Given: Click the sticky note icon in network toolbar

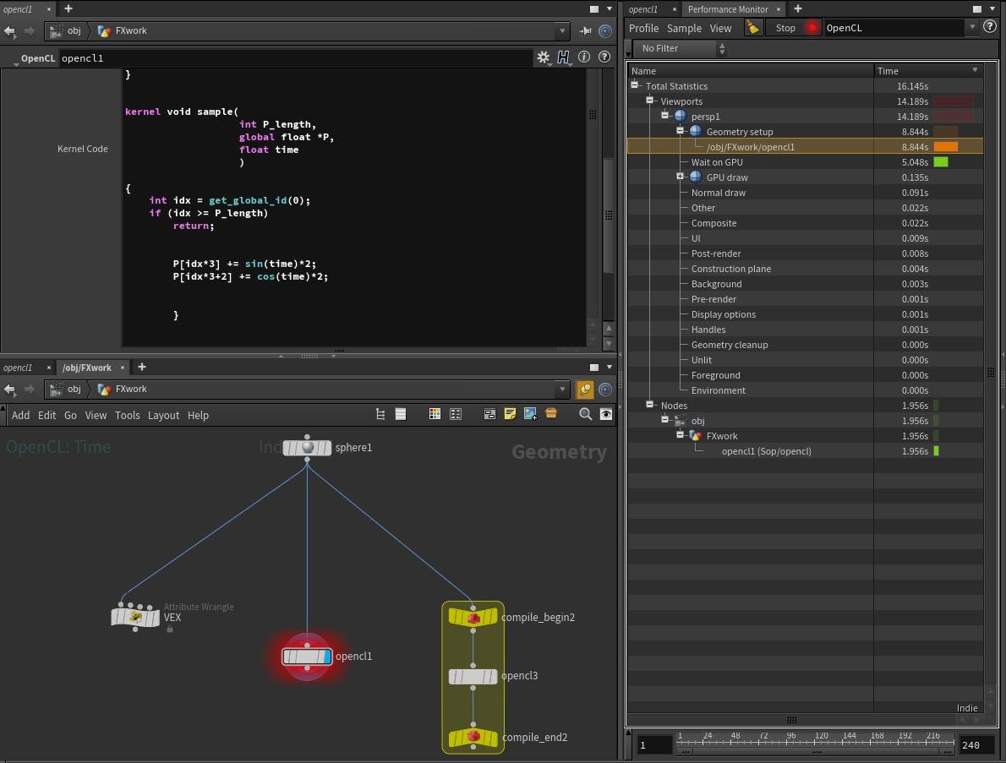Looking at the screenshot, I should [510, 414].
